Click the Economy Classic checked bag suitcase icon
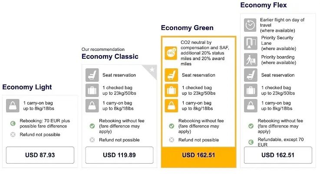Image resolution: width=320 pixels, height=174 pixels. (92, 90)
